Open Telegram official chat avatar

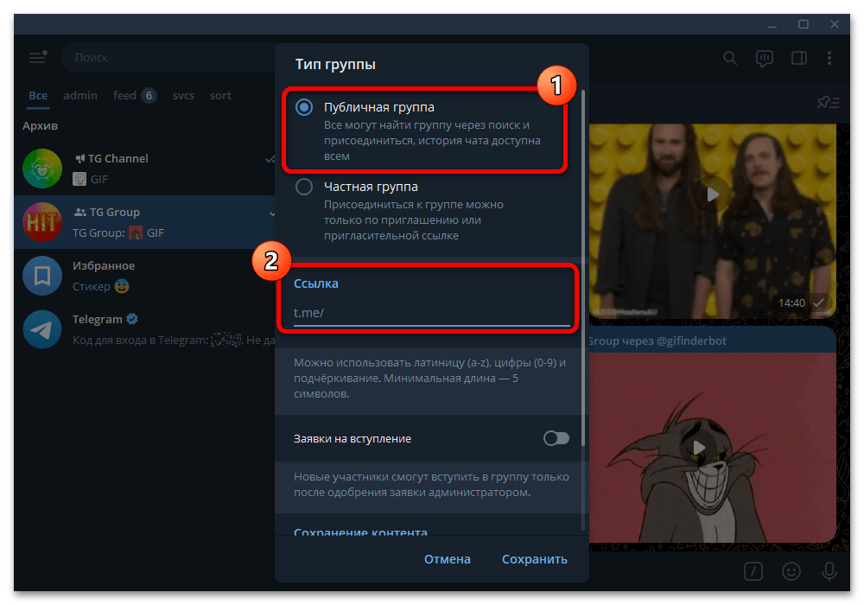pyautogui.click(x=42, y=329)
